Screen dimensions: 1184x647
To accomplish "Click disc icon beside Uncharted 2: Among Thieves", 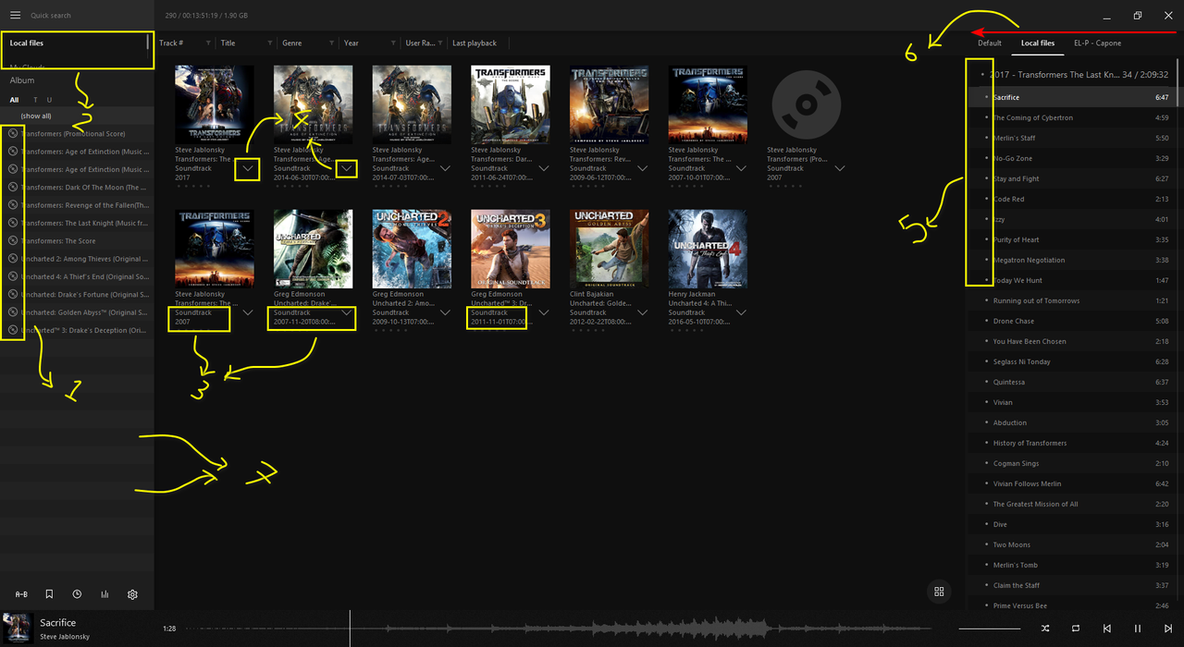I will click(x=13, y=259).
